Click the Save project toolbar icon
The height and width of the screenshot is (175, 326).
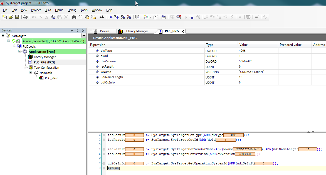pyautogui.click(x=17, y=17)
